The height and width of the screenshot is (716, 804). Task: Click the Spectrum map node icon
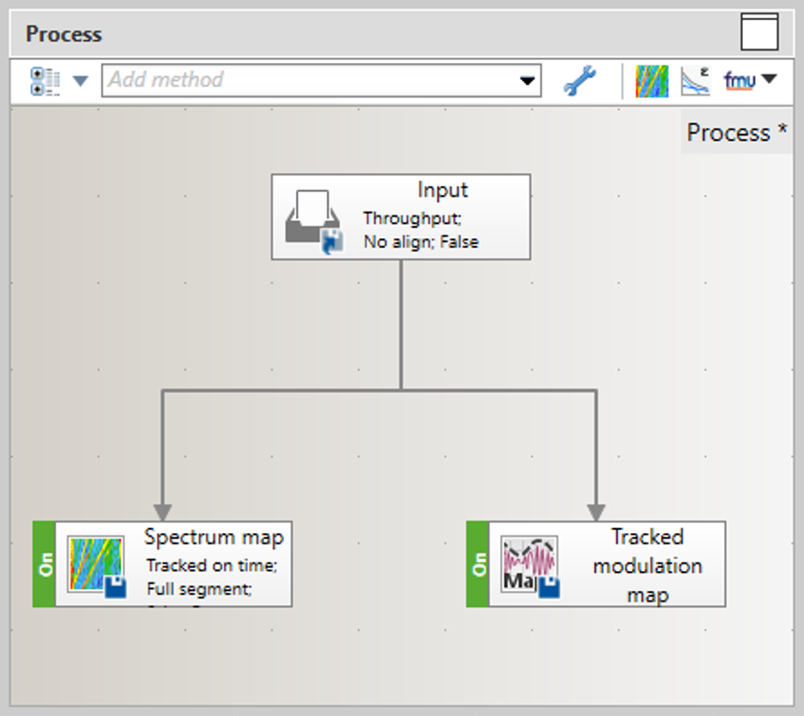coord(96,565)
